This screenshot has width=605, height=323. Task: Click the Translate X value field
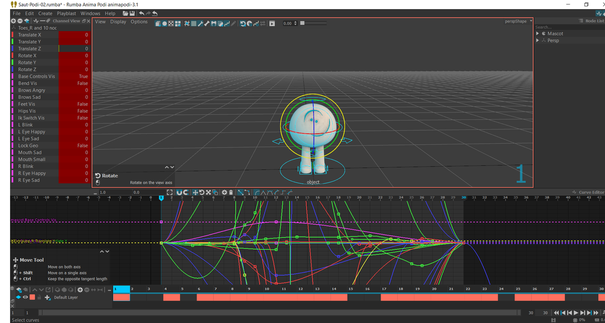pyautogui.click(x=74, y=35)
